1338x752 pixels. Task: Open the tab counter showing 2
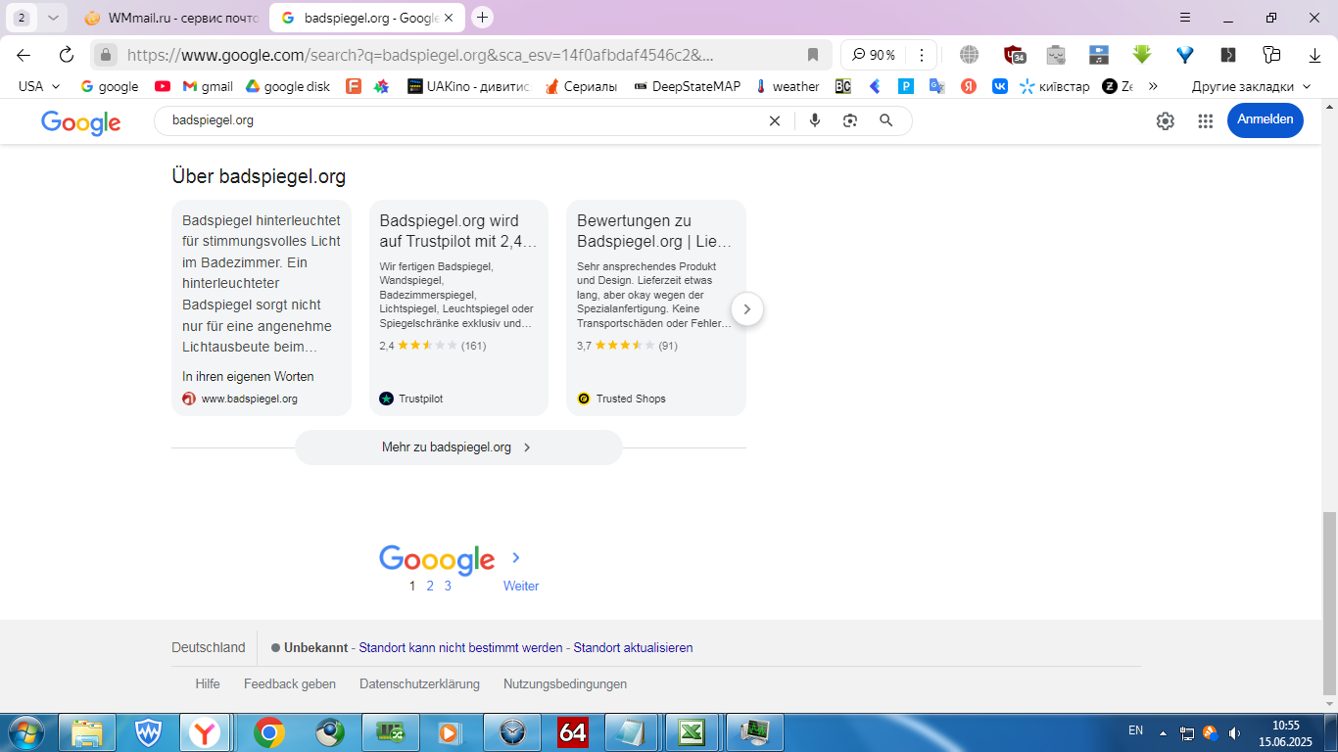click(x=22, y=18)
